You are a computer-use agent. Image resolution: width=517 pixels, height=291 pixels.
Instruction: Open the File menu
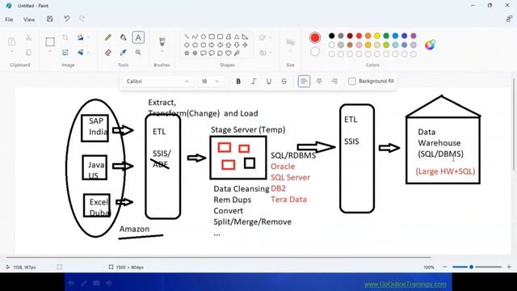(9, 19)
